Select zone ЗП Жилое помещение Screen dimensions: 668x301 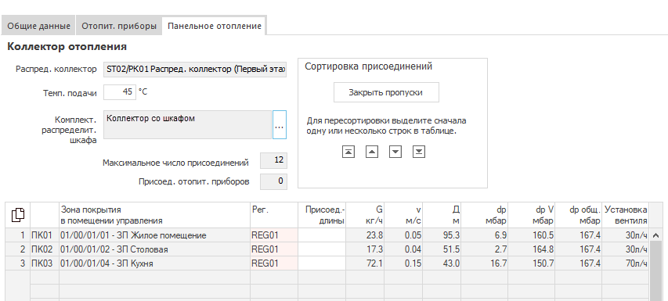[x=154, y=235]
